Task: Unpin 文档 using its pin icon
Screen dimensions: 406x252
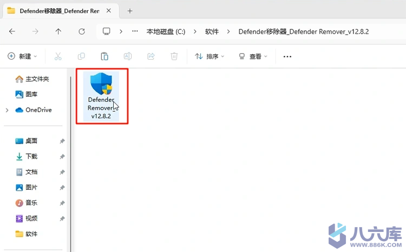Action: click(x=62, y=172)
